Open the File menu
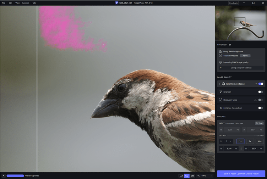Image resolution: width=267 pixels, height=179 pixels. click(x=3, y=3)
